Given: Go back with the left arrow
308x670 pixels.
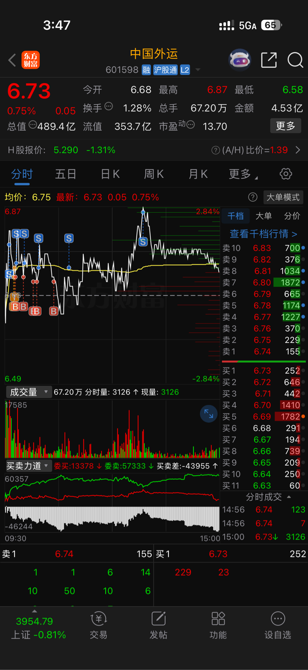Looking at the screenshot, I should (x=12, y=60).
